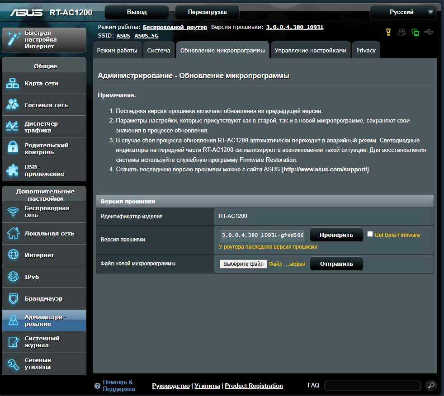Click the ASUS SSID link
Screen dimensions: 444x396
pyautogui.click(x=123, y=36)
